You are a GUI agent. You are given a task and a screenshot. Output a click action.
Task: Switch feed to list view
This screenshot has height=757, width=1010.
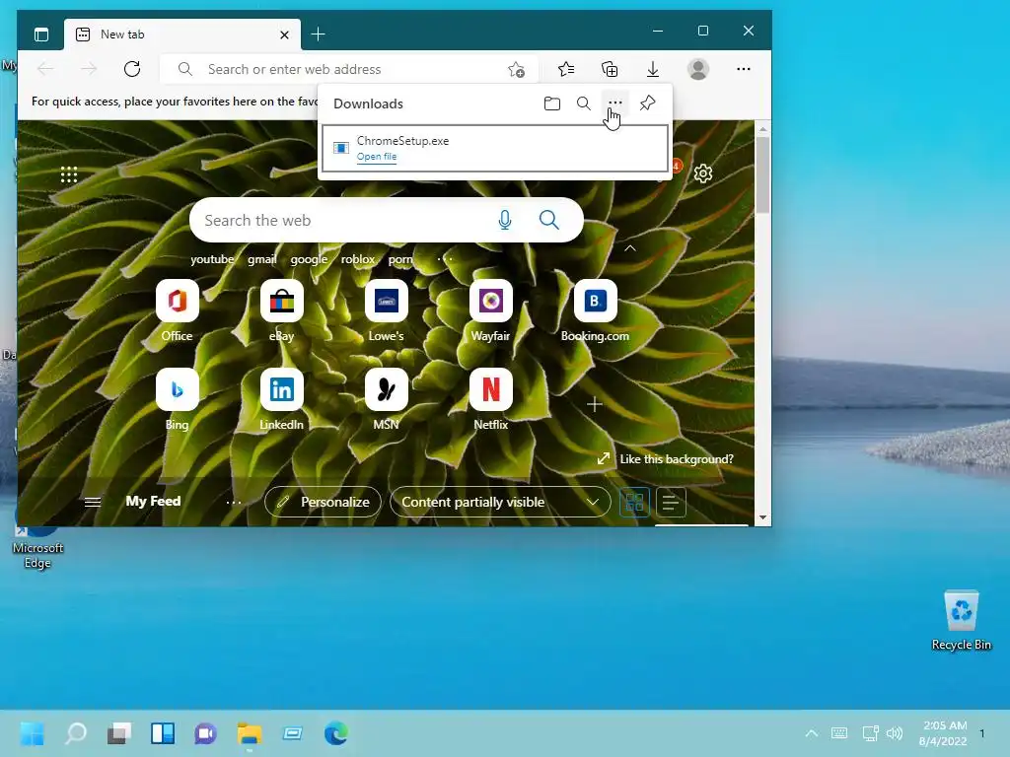671,502
